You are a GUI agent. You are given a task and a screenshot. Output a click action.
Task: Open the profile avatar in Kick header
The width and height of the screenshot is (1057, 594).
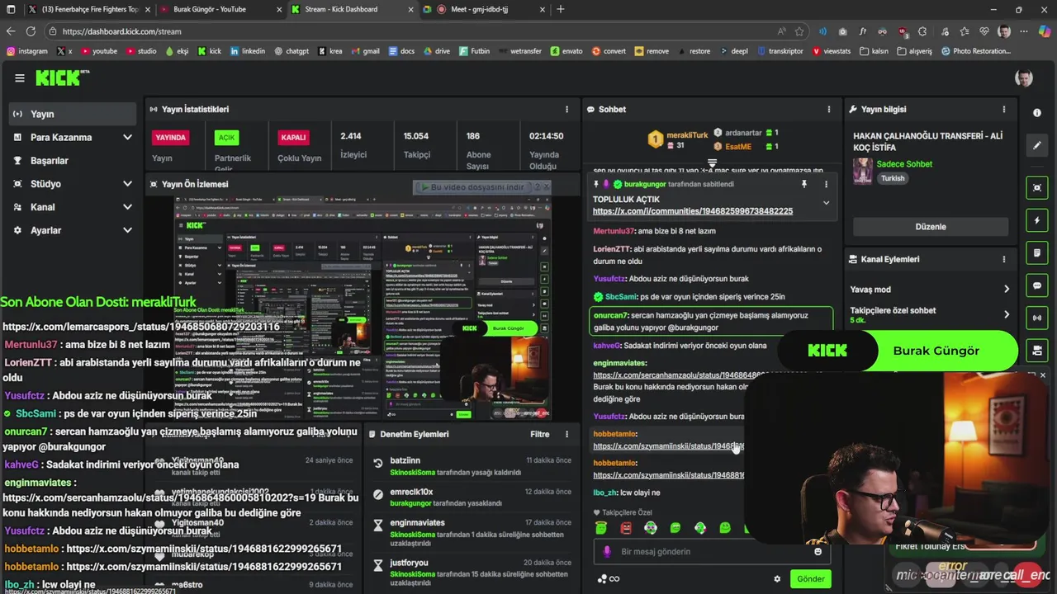[x=1024, y=78]
